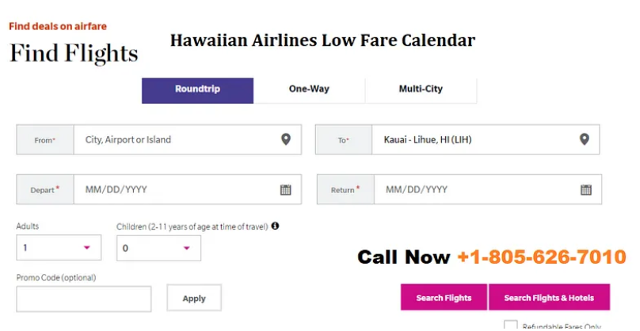Image resolution: width=640 pixels, height=331 pixels.
Task: Open the Return date calendar icon
Action: (586, 190)
